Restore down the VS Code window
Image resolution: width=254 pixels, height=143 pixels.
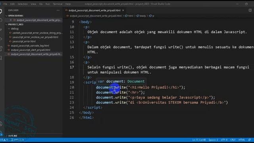pos(246,4)
